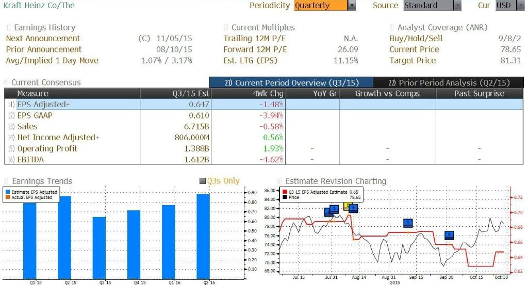Click blue event marker 4 on revision chart

353,208
